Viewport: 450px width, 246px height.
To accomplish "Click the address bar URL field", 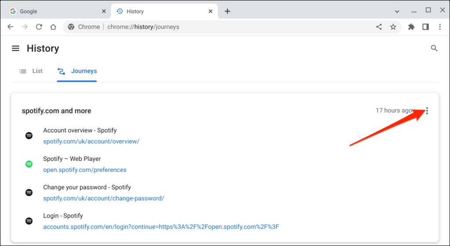I will point(220,27).
